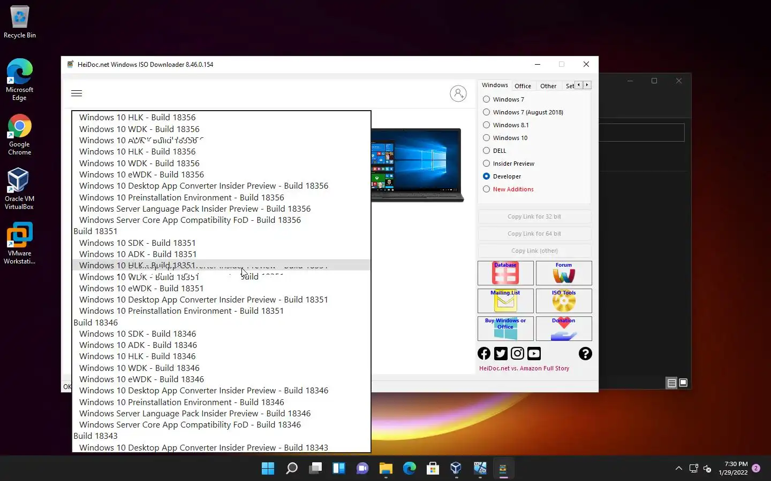Select the New Additions radio button
Viewport: 771px width, 481px height.
point(486,189)
